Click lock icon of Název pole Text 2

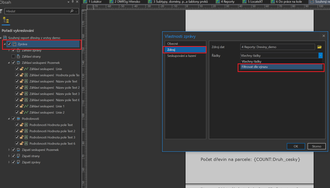tap(21, 87)
